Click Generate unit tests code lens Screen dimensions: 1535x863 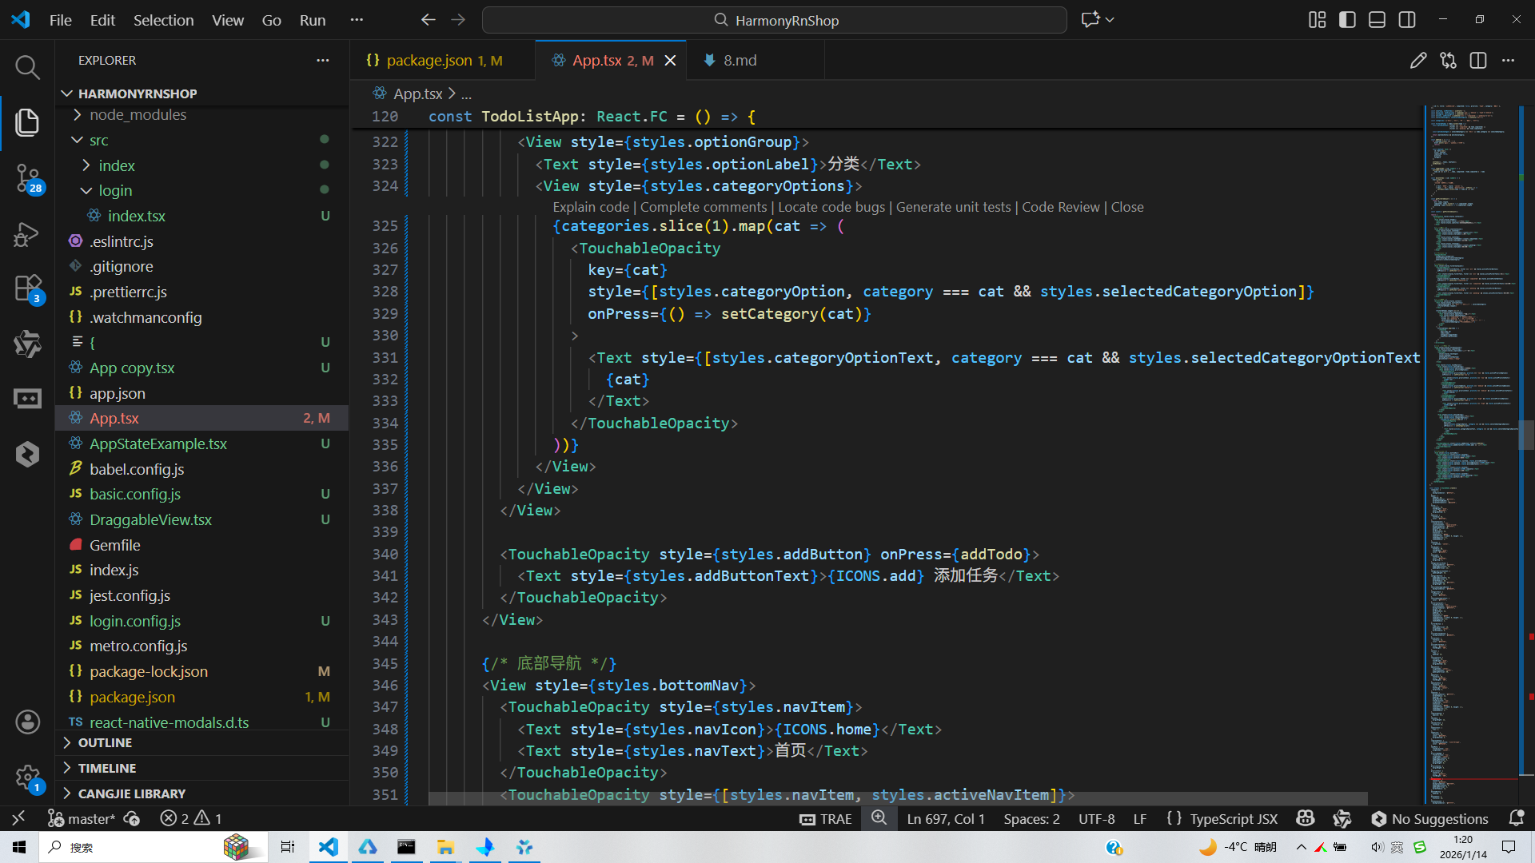(x=953, y=207)
